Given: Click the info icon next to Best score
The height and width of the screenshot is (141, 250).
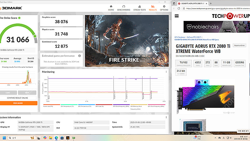Looking at the screenshot, I should 33,58.
